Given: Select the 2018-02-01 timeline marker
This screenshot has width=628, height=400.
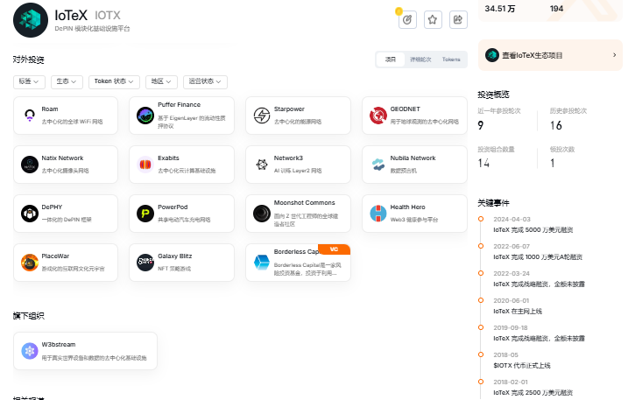Looking at the screenshot, I should (x=481, y=382).
